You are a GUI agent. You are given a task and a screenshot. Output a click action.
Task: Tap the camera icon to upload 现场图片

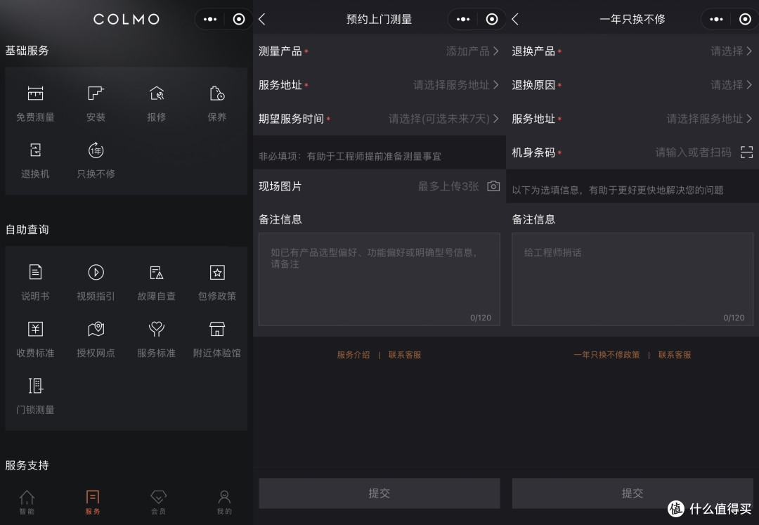click(x=493, y=186)
